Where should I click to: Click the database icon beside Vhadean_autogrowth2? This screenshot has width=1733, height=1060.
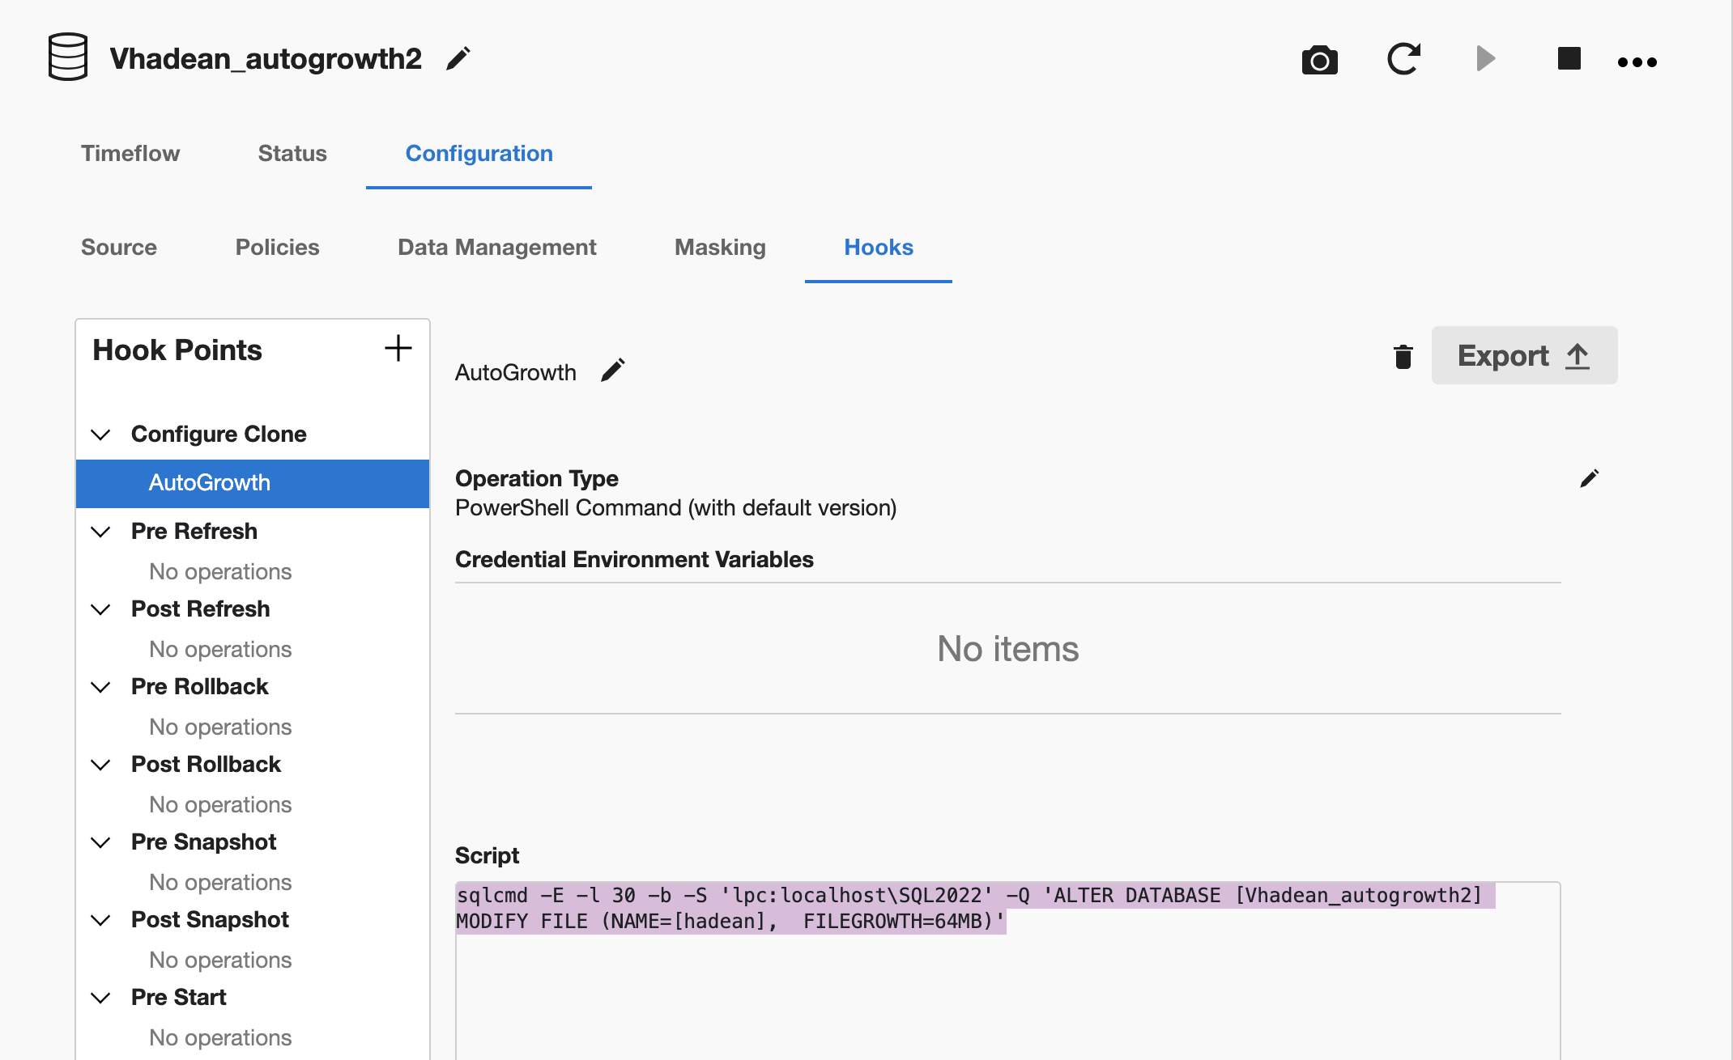click(x=68, y=57)
